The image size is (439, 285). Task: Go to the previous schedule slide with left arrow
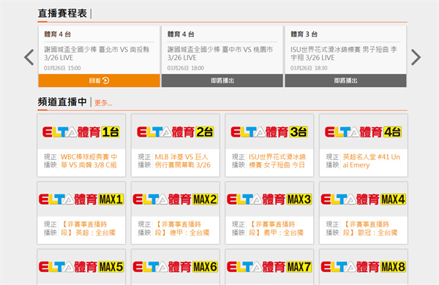tap(29, 57)
